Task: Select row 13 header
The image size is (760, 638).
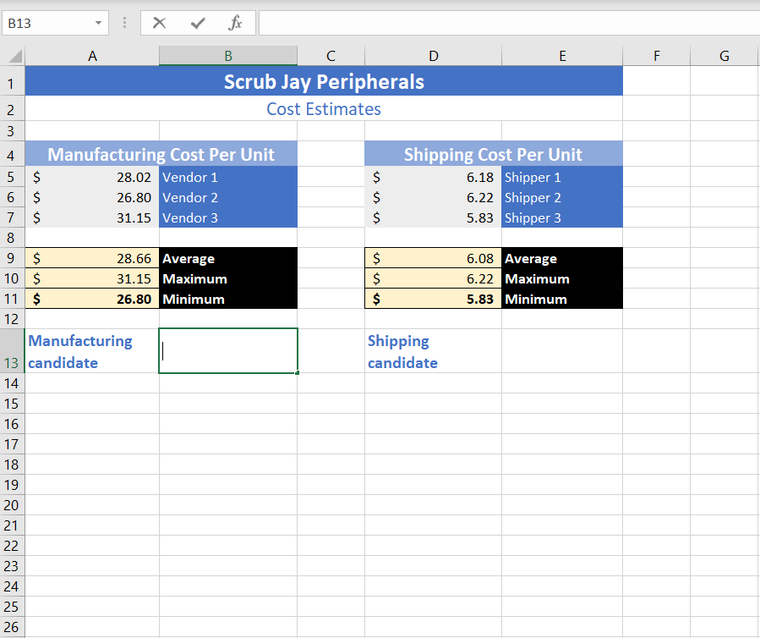Action: pos(12,351)
